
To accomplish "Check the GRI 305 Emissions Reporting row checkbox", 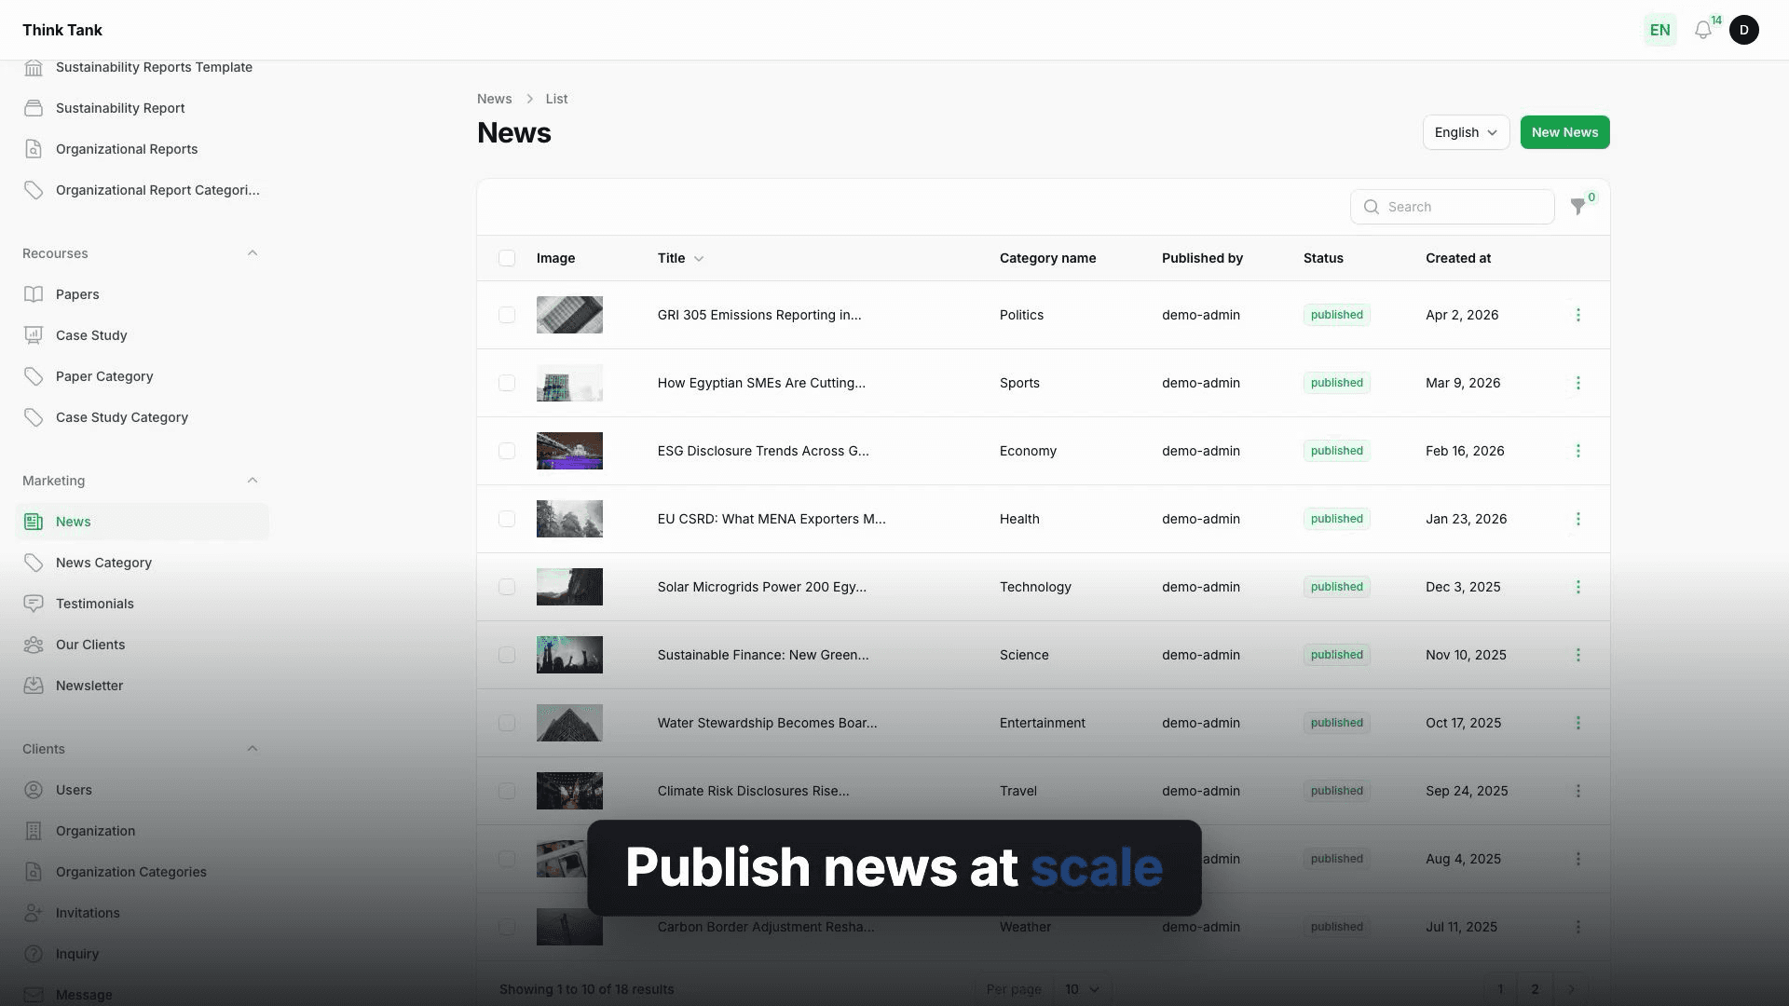I will pos(507,315).
